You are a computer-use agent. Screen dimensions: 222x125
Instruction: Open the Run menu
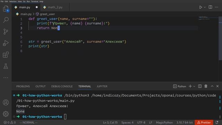pyautogui.click(x=28, y=1)
